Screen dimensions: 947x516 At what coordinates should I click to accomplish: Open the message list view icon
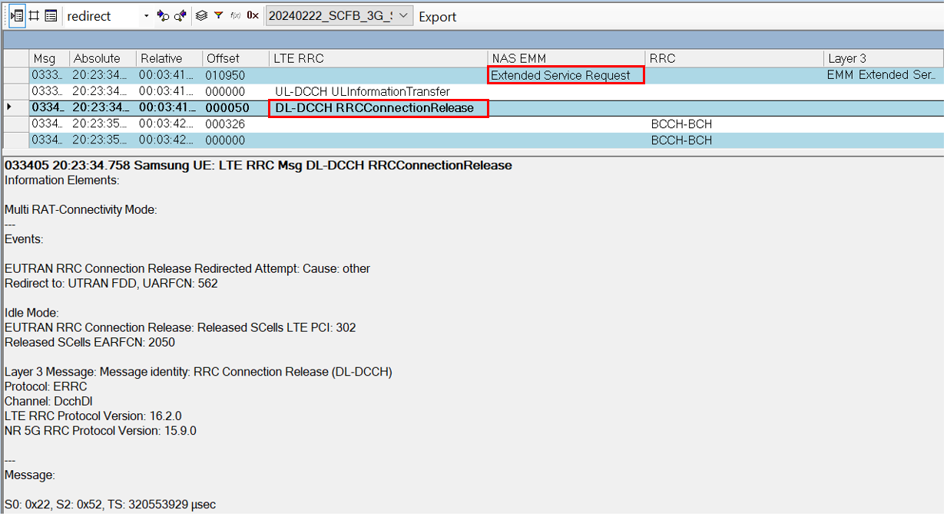point(50,15)
